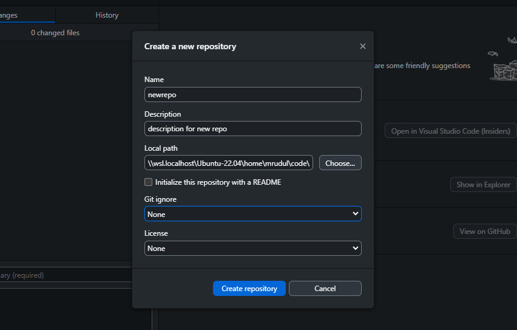
Task: Switch to the History tab
Action: pos(107,15)
